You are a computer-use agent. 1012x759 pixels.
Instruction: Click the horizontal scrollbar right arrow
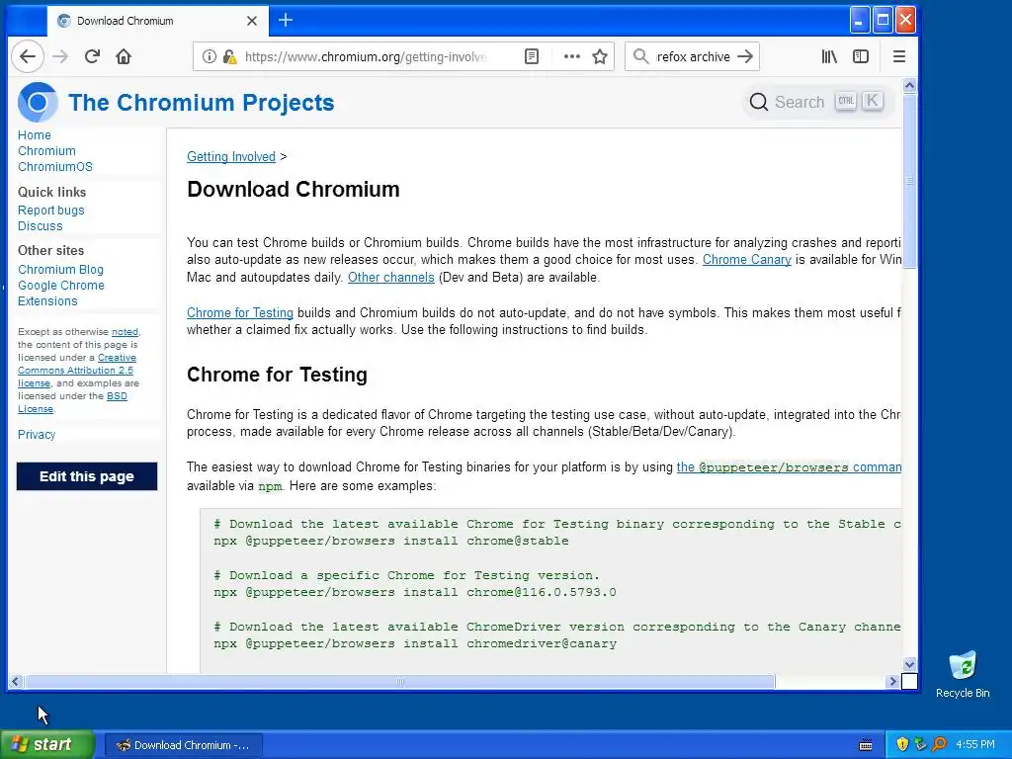(892, 682)
